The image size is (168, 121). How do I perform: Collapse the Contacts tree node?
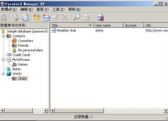3,36
